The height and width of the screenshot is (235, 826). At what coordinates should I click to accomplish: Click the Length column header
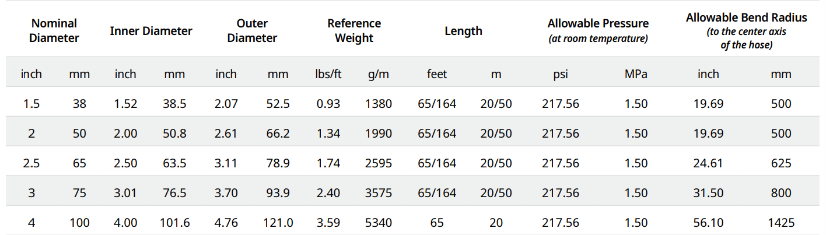tap(464, 31)
